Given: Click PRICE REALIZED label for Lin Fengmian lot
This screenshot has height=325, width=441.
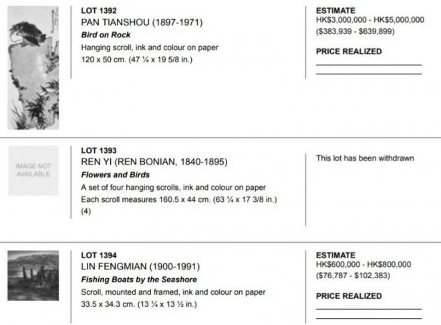Looking at the screenshot, I should (x=349, y=296).
